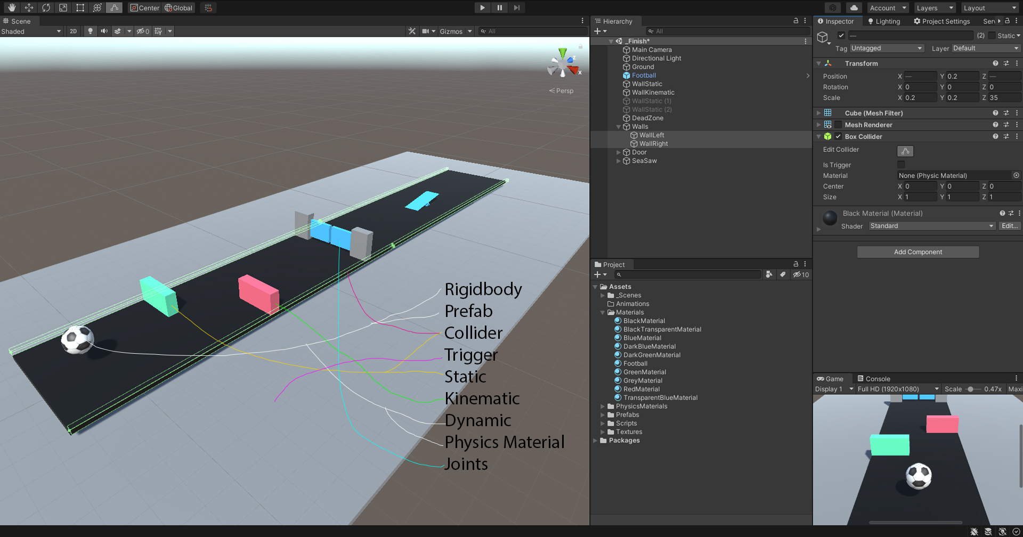
Task: Select the Rect transform tool
Action: tap(80, 7)
